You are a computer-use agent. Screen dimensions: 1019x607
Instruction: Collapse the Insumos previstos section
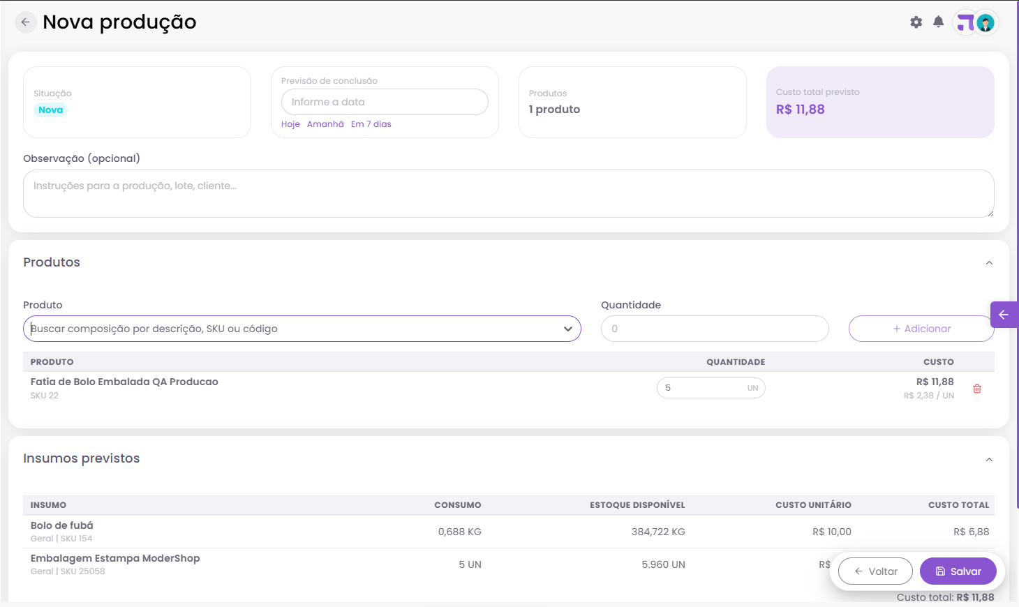[989, 460]
